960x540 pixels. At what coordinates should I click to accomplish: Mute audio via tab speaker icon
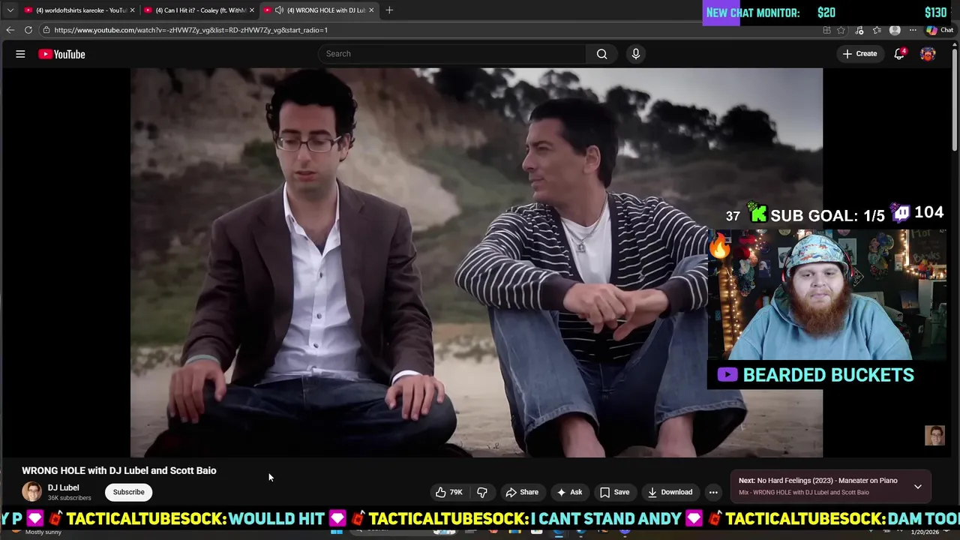point(279,10)
